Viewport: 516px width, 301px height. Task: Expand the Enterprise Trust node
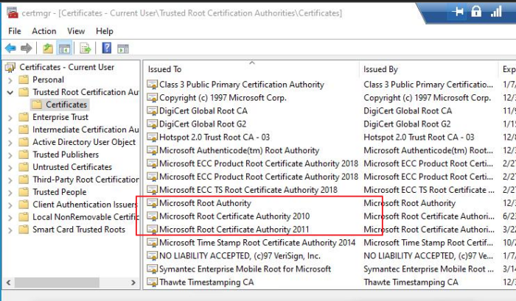tap(10, 118)
